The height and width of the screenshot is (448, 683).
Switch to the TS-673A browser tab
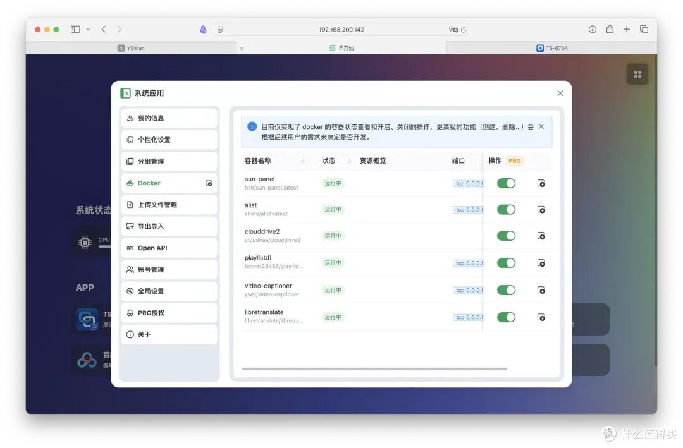[552, 48]
